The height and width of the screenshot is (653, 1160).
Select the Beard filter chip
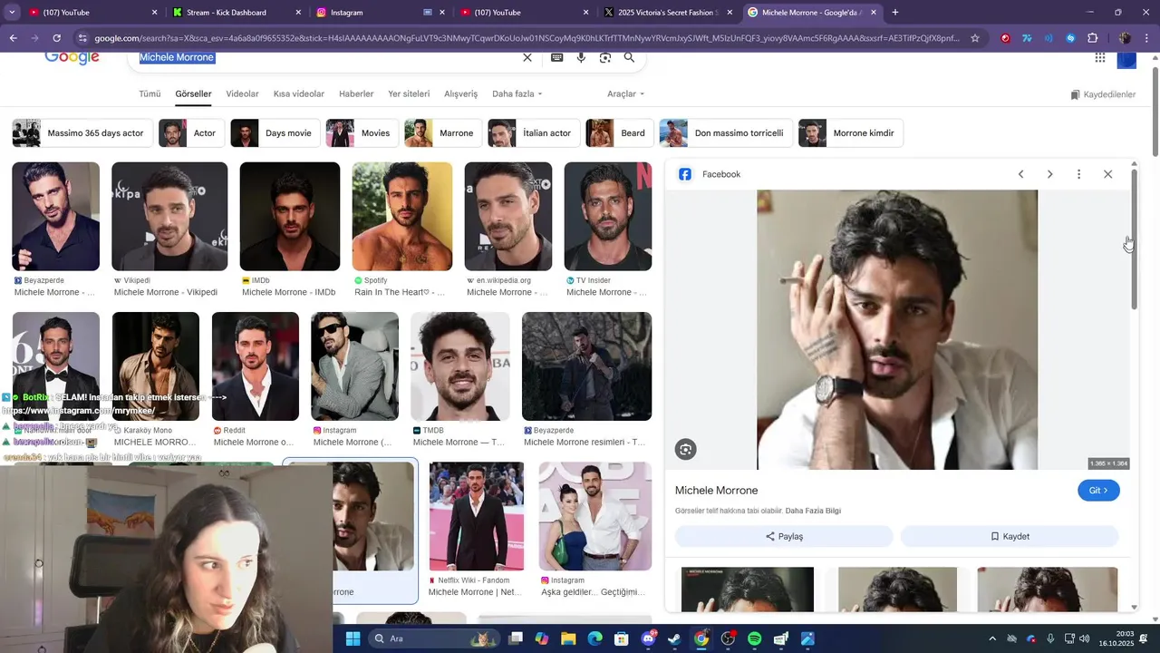(619, 133)
